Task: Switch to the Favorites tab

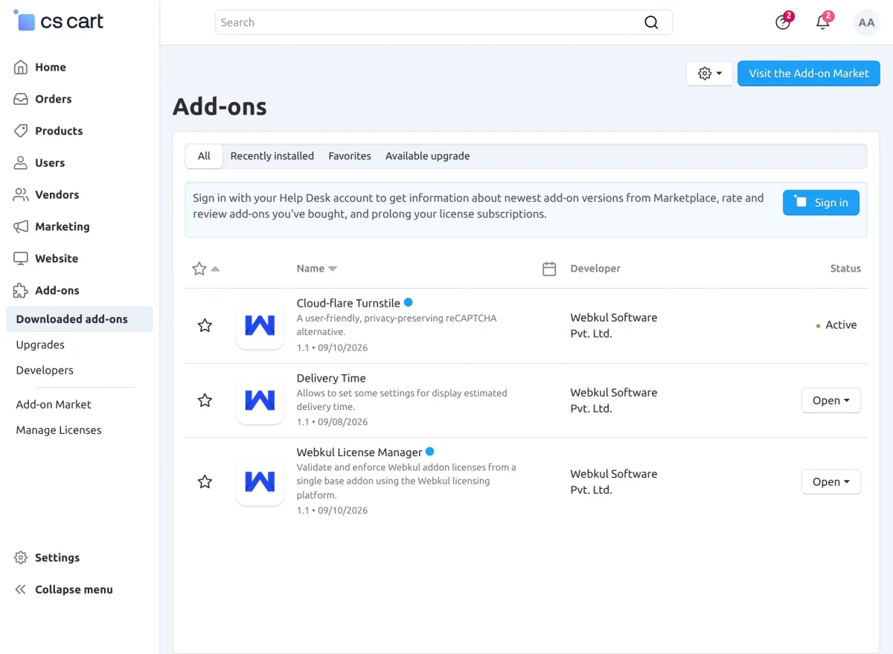Action: (350, 156)
